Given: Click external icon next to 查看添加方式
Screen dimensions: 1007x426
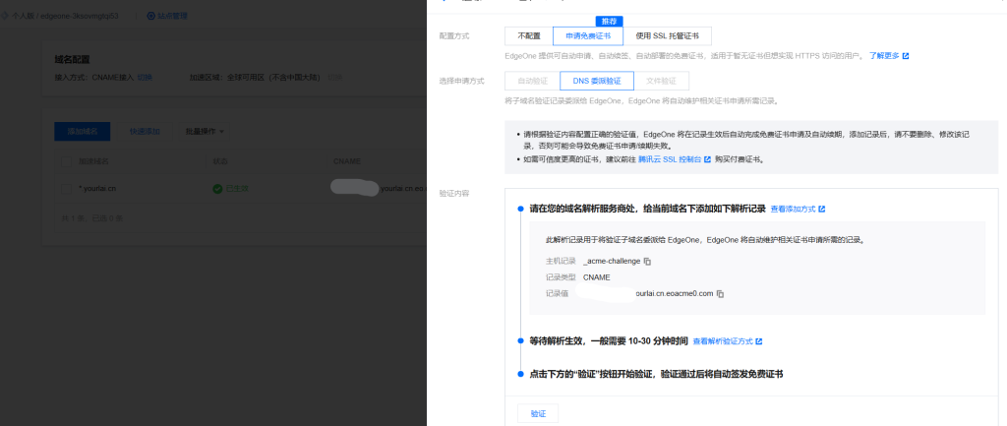Looking at the screenshot, I should (x=822, y=210).
